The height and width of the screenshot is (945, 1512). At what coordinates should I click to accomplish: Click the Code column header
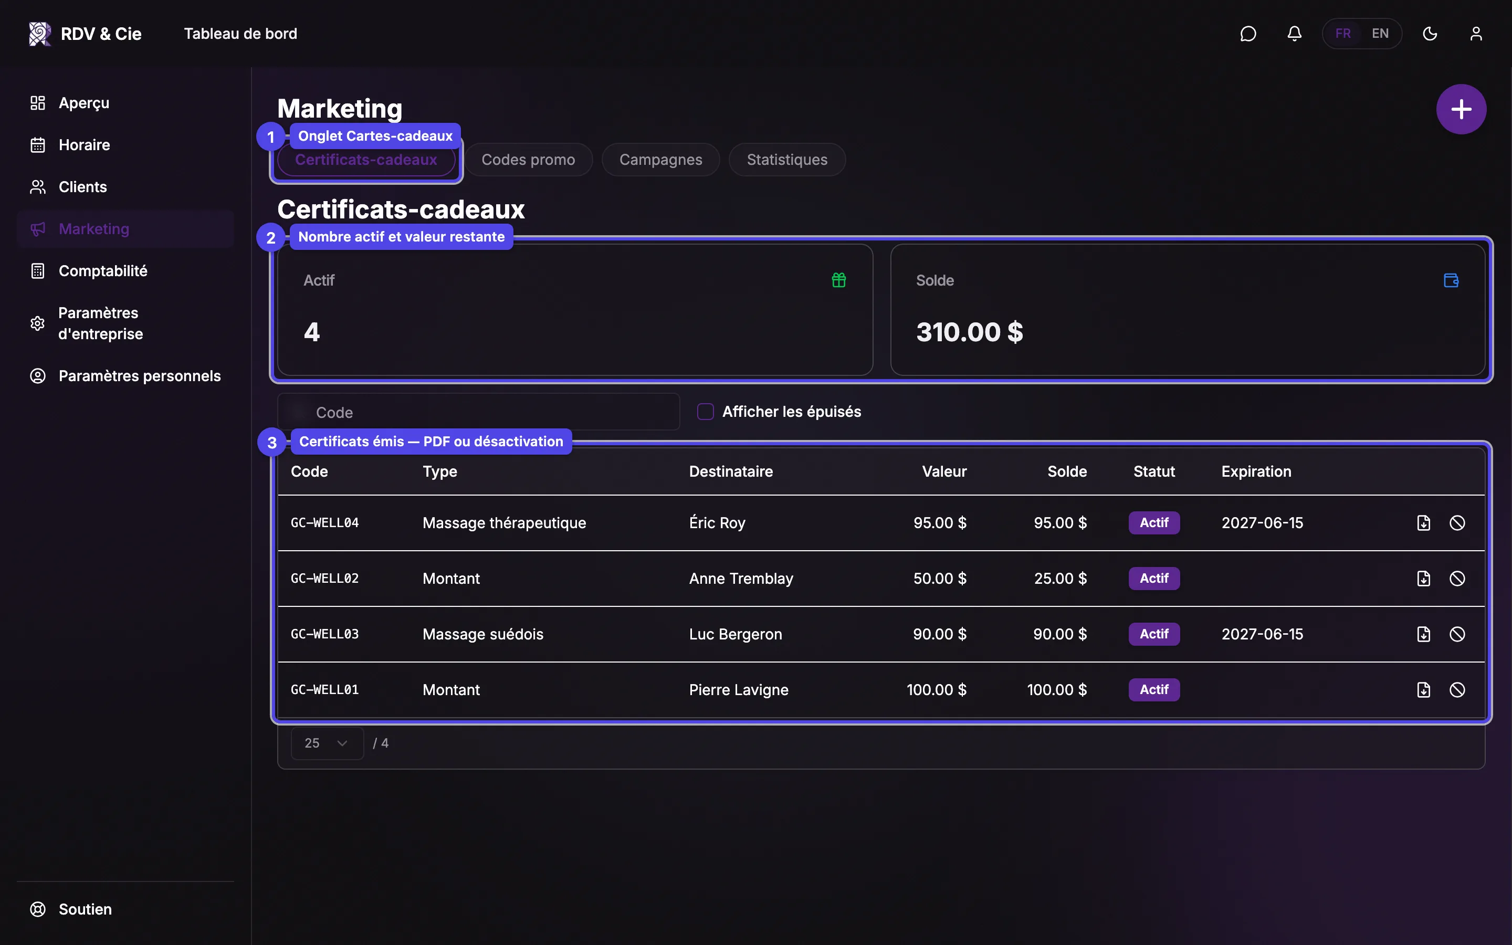(309, 472)
